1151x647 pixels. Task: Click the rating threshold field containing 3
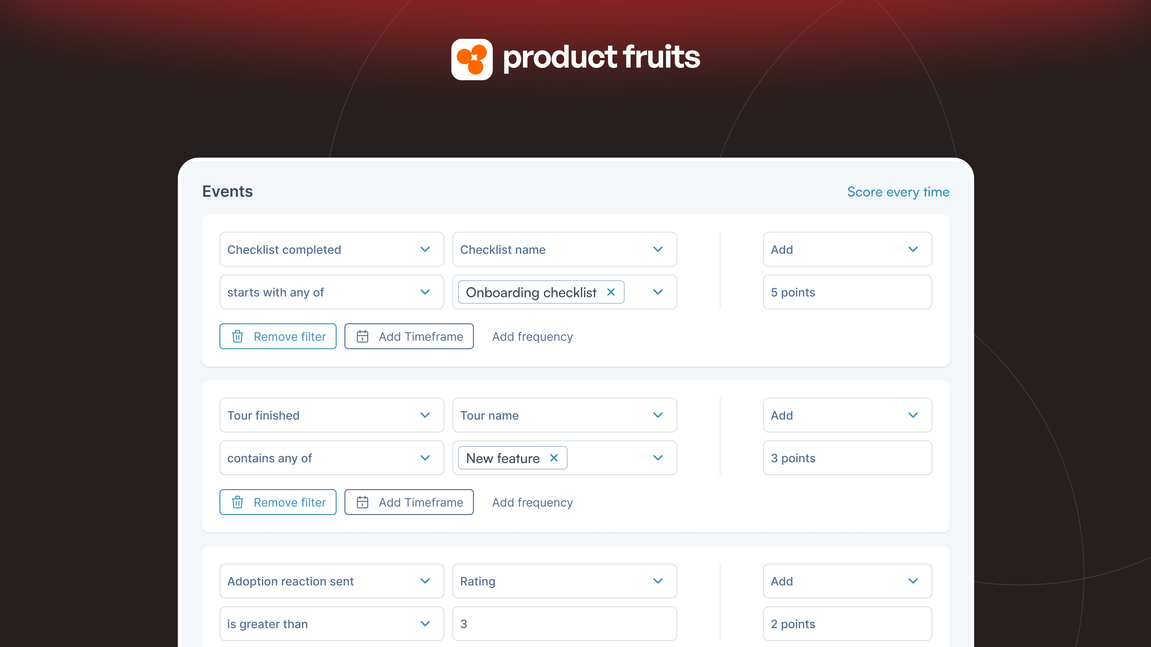[x=564, y=624]
